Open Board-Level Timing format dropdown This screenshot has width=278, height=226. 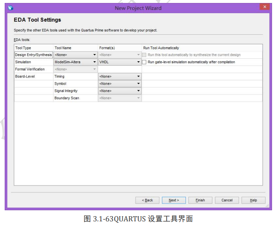click(x=120, y=77)
